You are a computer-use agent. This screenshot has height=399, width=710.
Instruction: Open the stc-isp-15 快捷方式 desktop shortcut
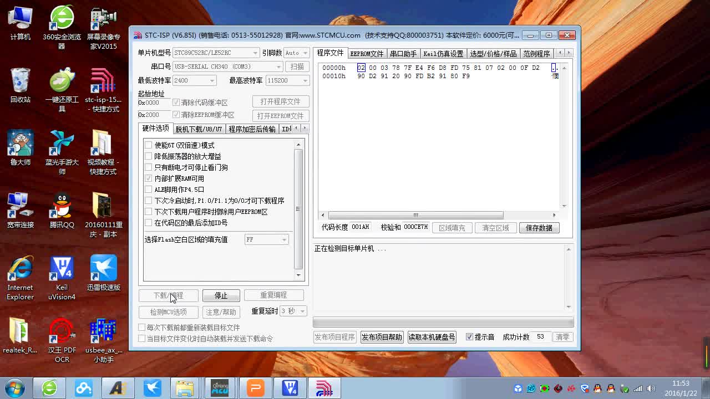[x=103, y=90]
